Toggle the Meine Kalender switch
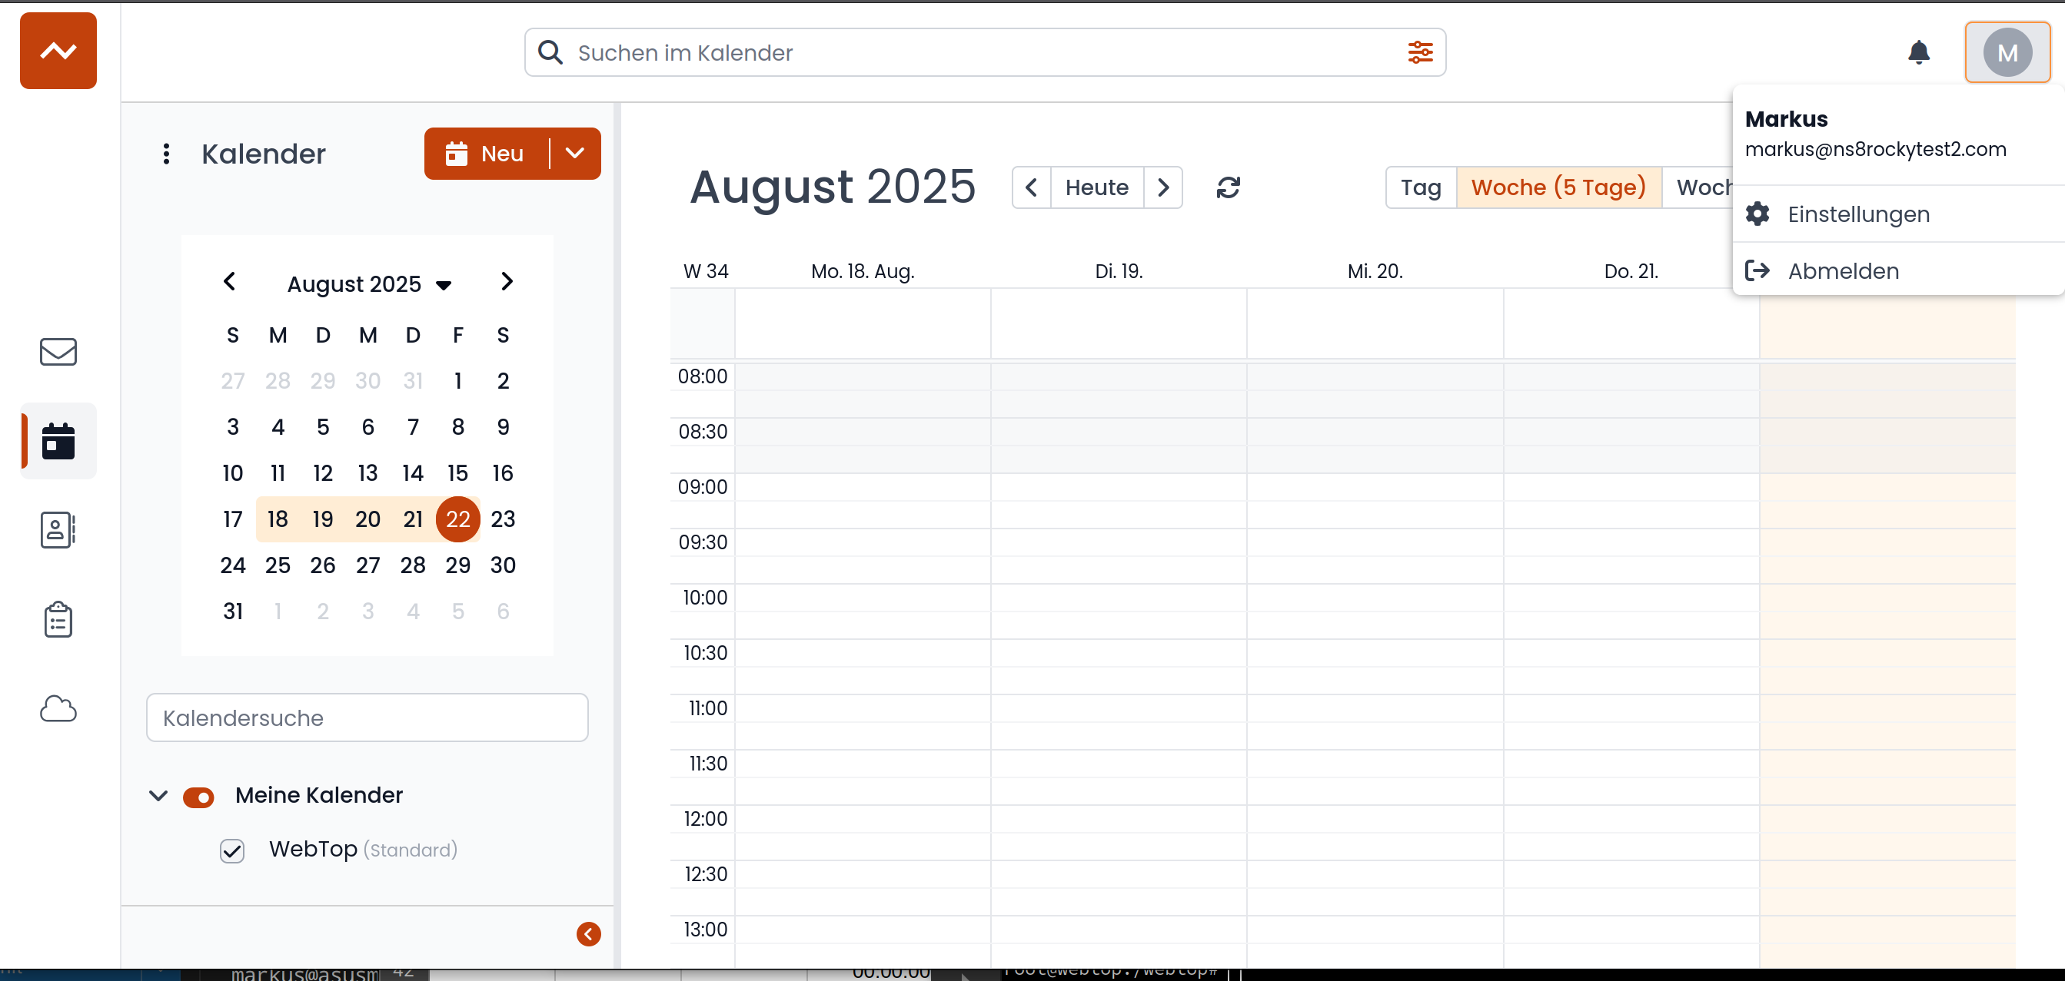 click(198, 797)
